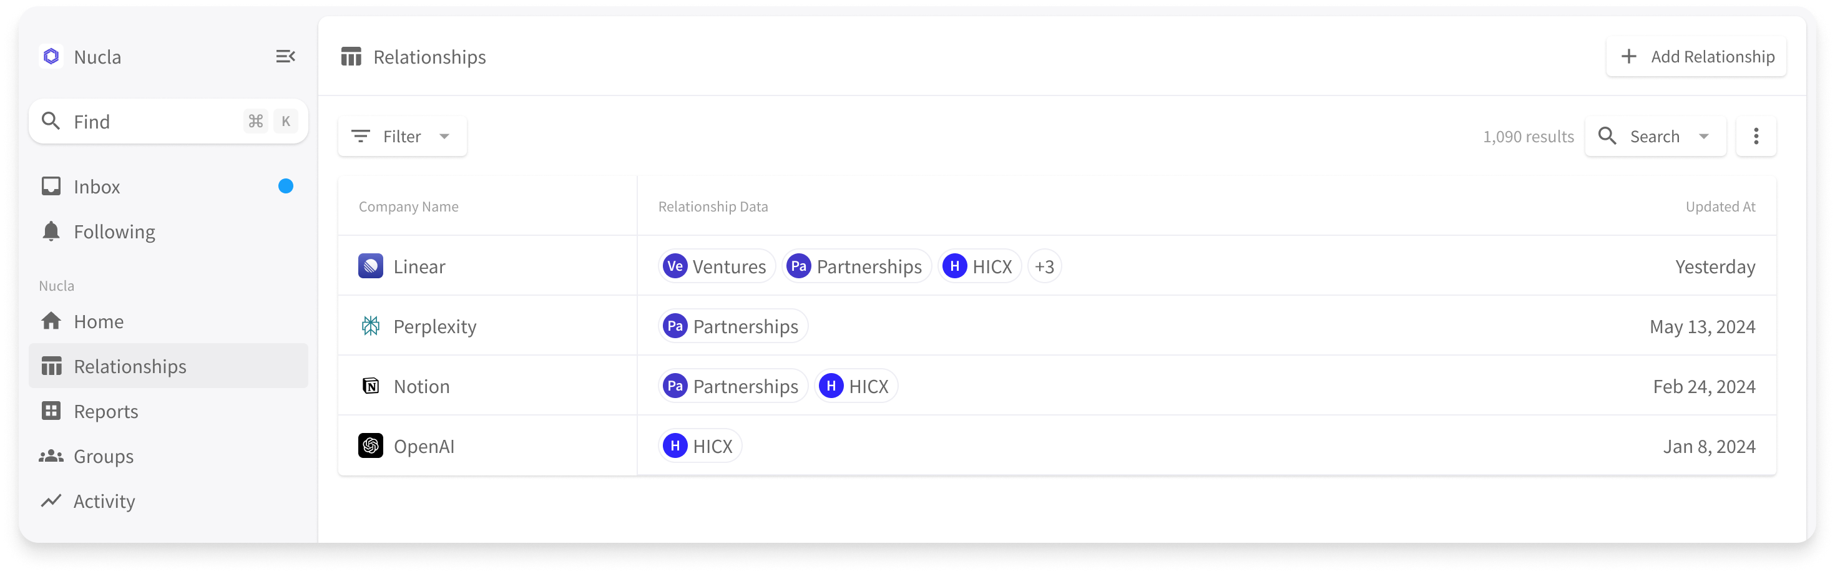
Task: Click the Perplexity company logo
Action: tap(370, 326)
